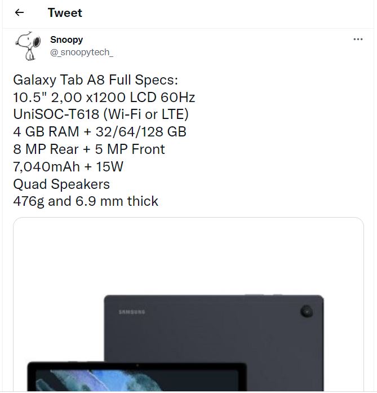
Task: Open the three-dot more options menu
Action: (x=358, y=39)
